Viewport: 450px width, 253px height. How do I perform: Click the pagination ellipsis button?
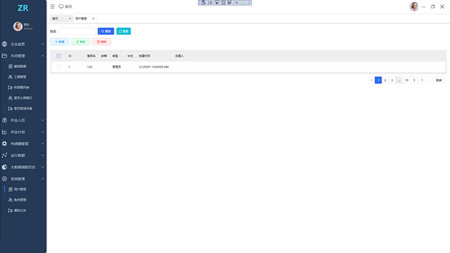tap(399, 80)
